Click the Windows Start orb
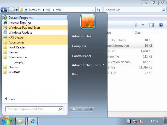The image size is (167, 125). pyautogui.click(x=7, y=121)
